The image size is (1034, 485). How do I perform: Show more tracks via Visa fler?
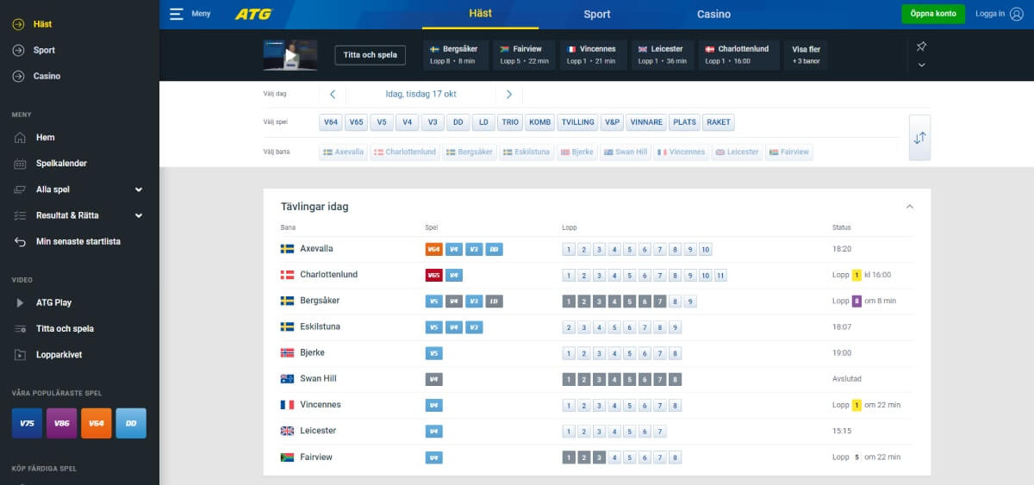pos(807,55)
